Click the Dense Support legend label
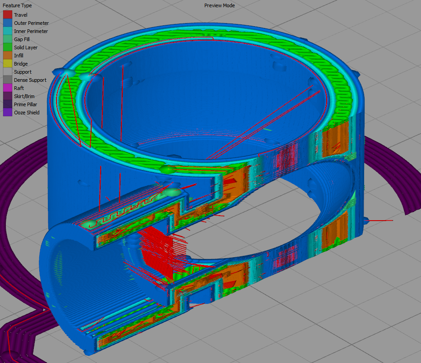Image resolution: width=421 pixels, height=363 pixels. click(x=30, y=80)
